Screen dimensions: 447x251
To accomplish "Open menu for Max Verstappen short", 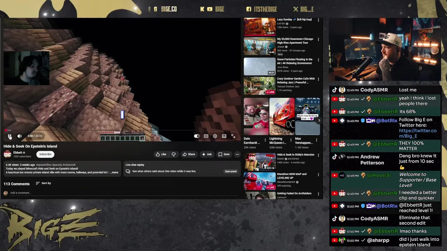I will tap(316, 140).
